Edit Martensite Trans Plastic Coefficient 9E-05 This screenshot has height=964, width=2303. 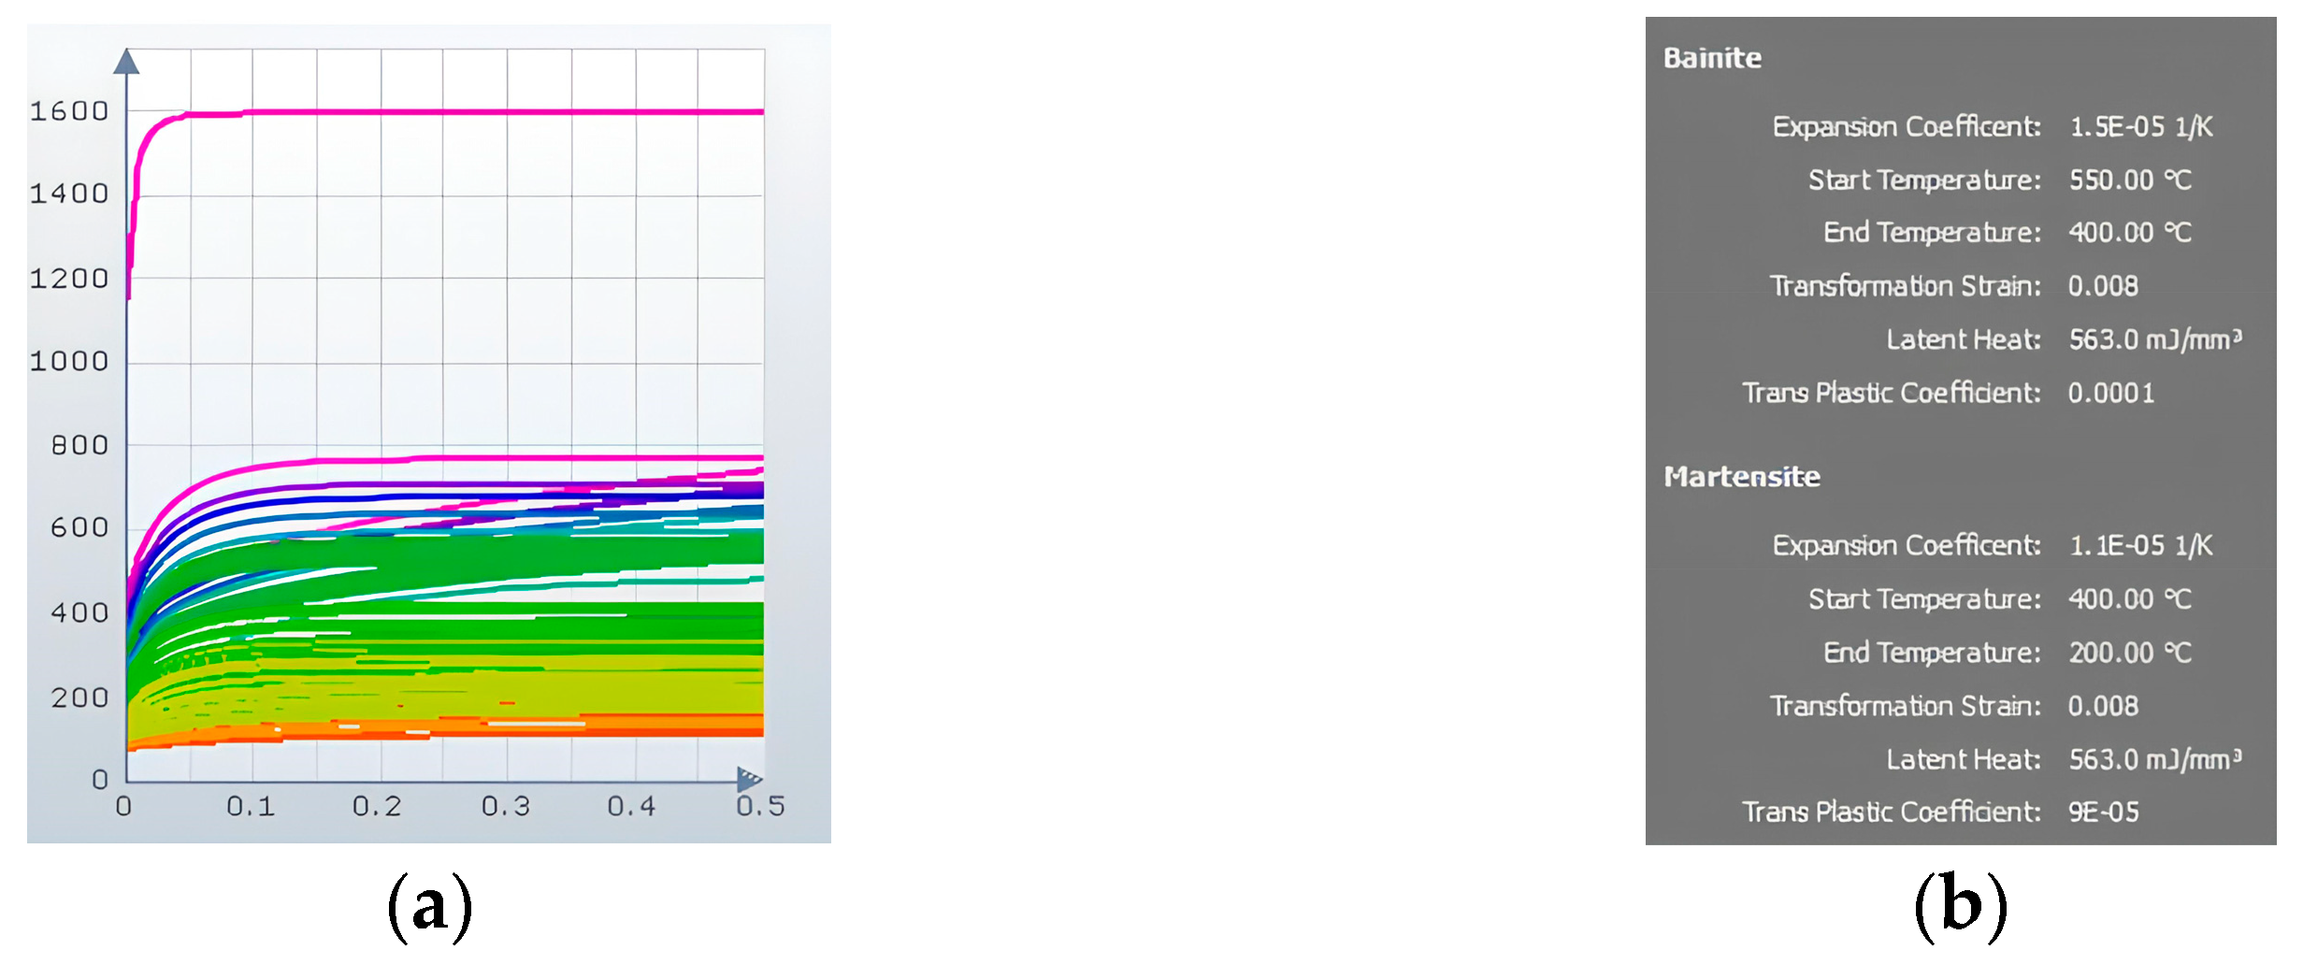tap(2103, 812)
